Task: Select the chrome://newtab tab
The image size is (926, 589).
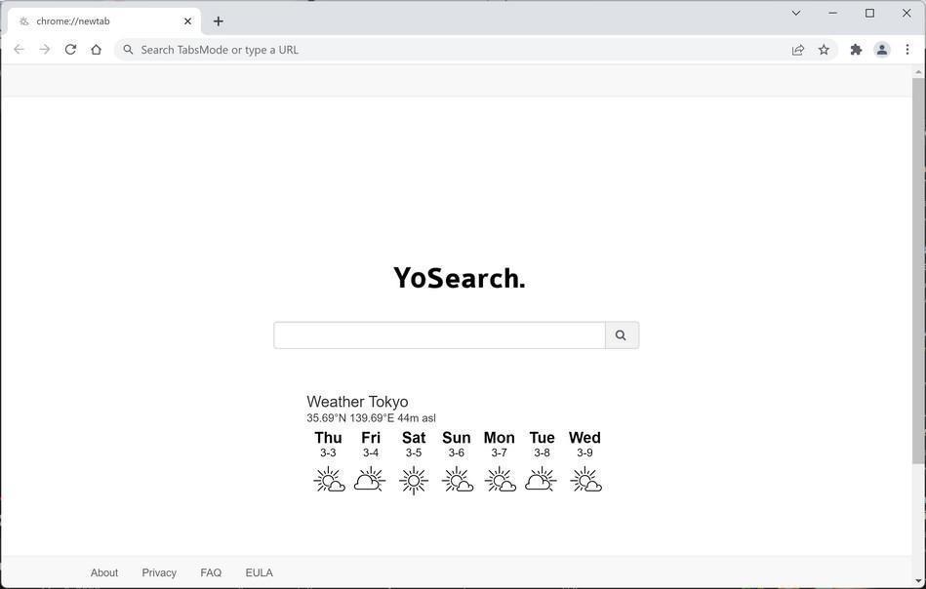Action: pyautogui.click(x=98, y=21)
